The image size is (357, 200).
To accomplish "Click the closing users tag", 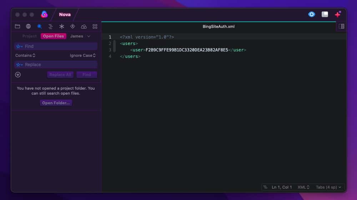I will pyautogui.click(x=130, y=56).
